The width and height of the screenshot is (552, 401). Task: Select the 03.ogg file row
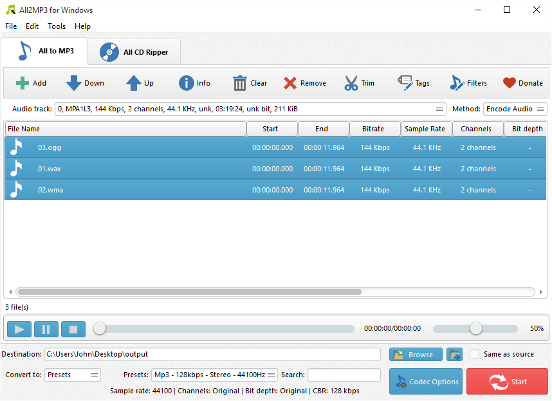tap(275, 147)
